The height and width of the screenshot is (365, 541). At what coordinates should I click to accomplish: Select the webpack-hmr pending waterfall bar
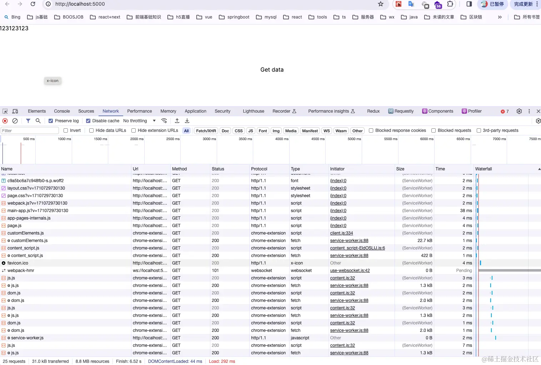click(x=510, y=271)
